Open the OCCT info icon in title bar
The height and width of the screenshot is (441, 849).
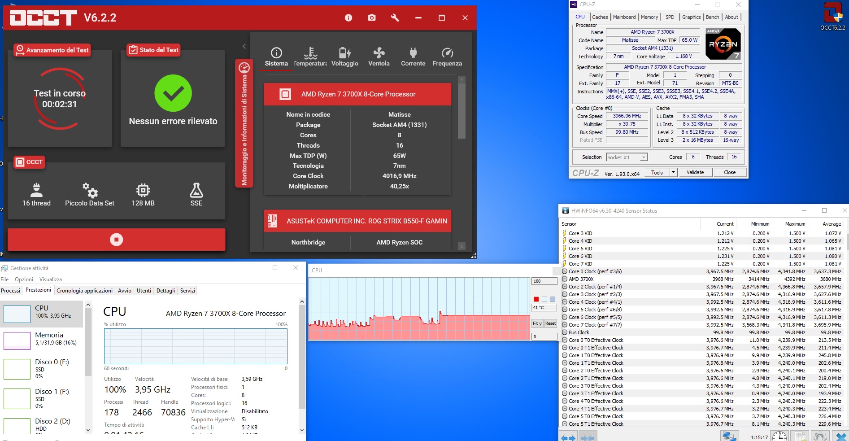348,18
